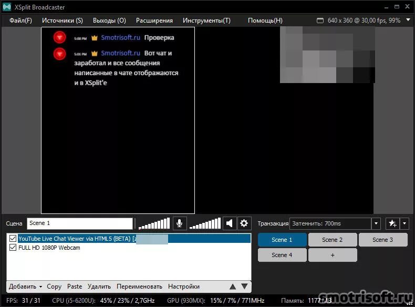This screenshot has height=307, width=415.
Task: Open the Источники (S) menu
Action: (63, 21)
